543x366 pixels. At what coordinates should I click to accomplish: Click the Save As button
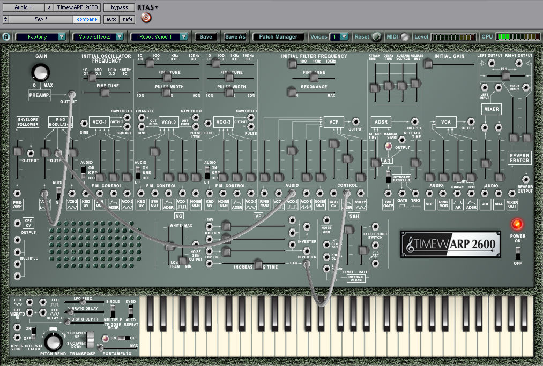[235, 36]
